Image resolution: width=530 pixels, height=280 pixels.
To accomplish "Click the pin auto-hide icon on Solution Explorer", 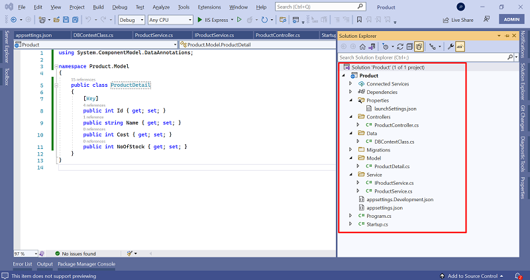I will coord(507,34).
